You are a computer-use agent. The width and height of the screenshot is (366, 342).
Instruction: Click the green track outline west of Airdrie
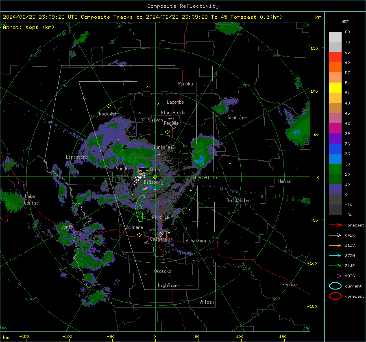[x=139, y=209]
